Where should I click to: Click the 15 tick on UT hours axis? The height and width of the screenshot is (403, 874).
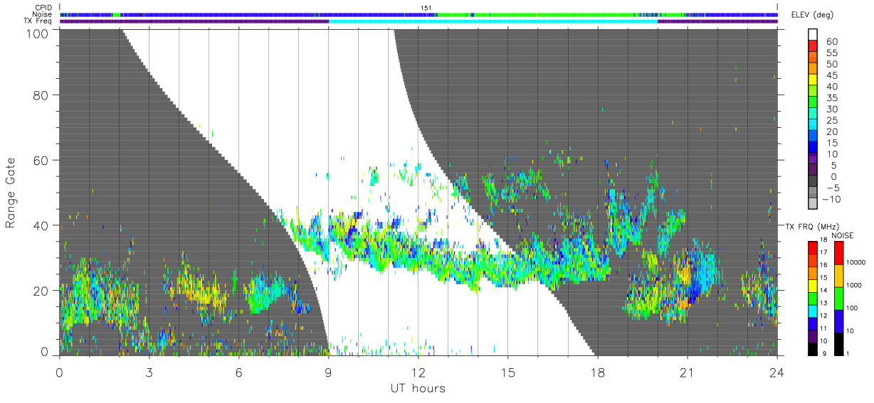click(x=508, y=372)
